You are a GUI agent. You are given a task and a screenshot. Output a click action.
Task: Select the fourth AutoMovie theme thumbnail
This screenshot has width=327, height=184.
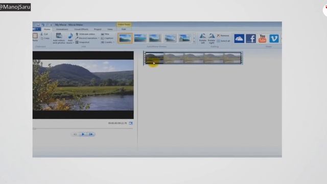(170, 38)
